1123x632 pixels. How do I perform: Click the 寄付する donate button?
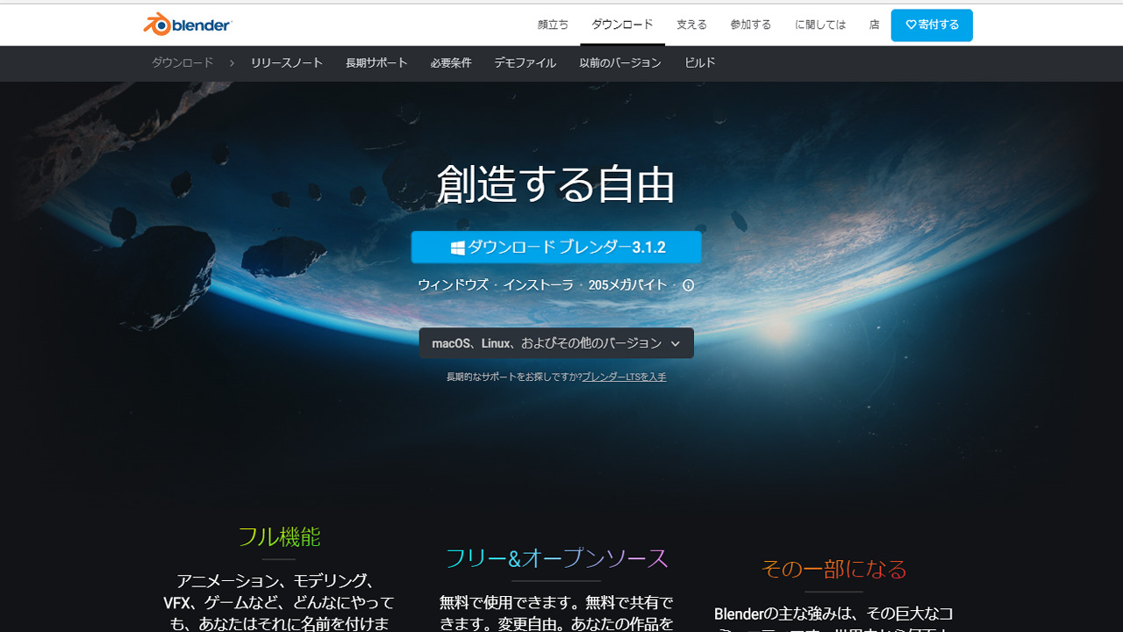tap(932, 25)
